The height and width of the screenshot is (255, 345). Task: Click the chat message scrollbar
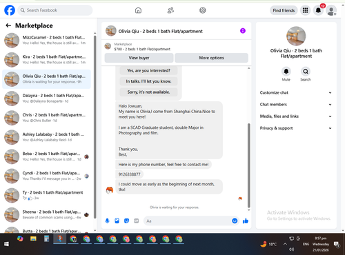tap(248, 165)
